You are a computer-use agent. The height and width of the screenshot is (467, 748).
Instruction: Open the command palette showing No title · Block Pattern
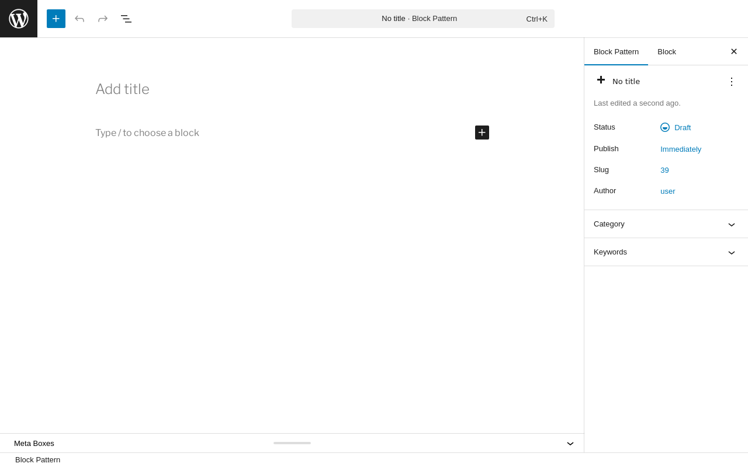click(x=423, y=19)
